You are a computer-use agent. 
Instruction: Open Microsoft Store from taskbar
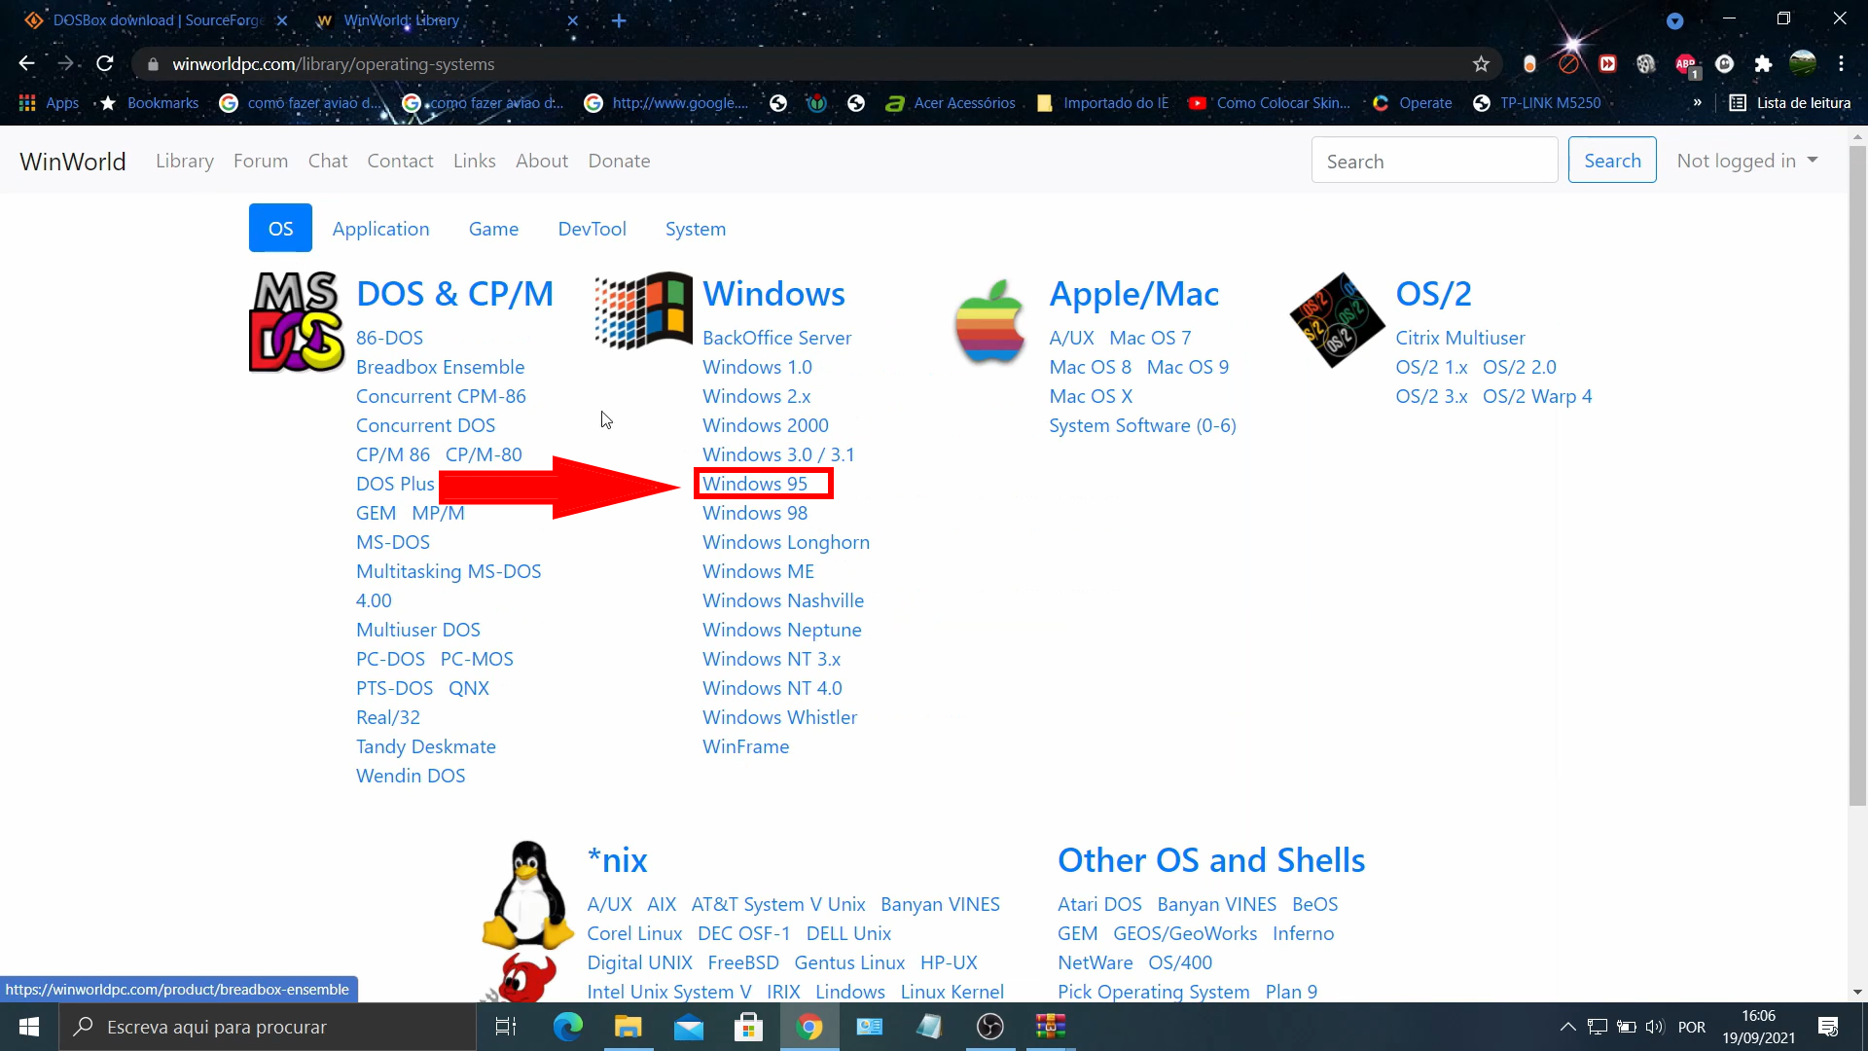click(748, 1027)
